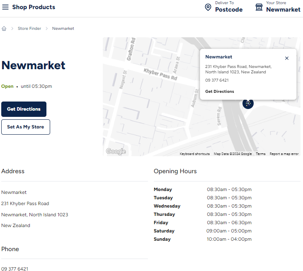The image size is (303, 271).
Task: Click Thursday hours value
Action: coord(229,214)
